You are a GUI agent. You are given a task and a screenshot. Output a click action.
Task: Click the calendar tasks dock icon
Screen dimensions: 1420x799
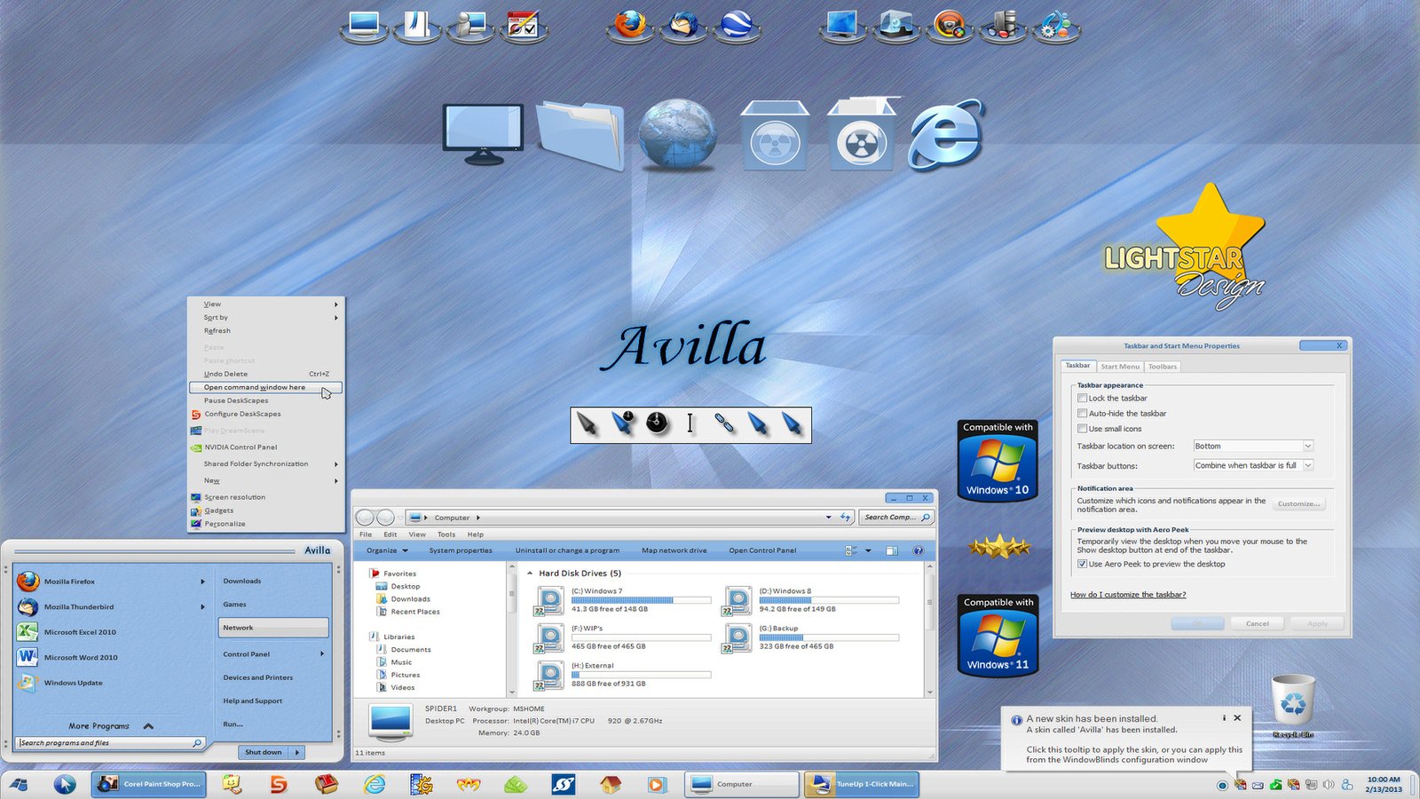tap(523, 24)
